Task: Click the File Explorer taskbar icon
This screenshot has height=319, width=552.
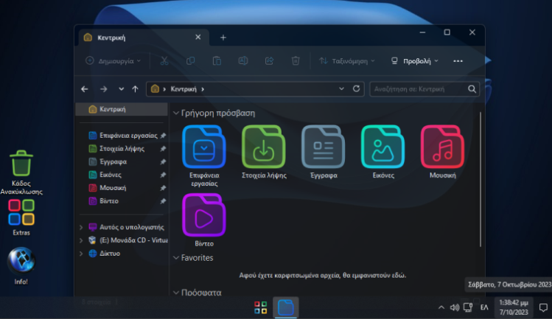Action: click(285, 307)
